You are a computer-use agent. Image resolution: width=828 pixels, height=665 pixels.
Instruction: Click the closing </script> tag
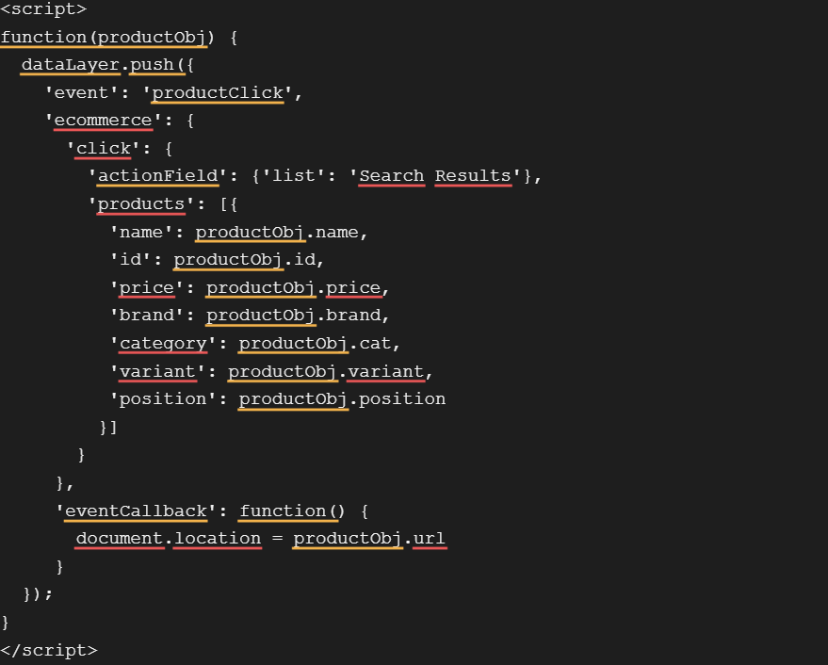49,650
